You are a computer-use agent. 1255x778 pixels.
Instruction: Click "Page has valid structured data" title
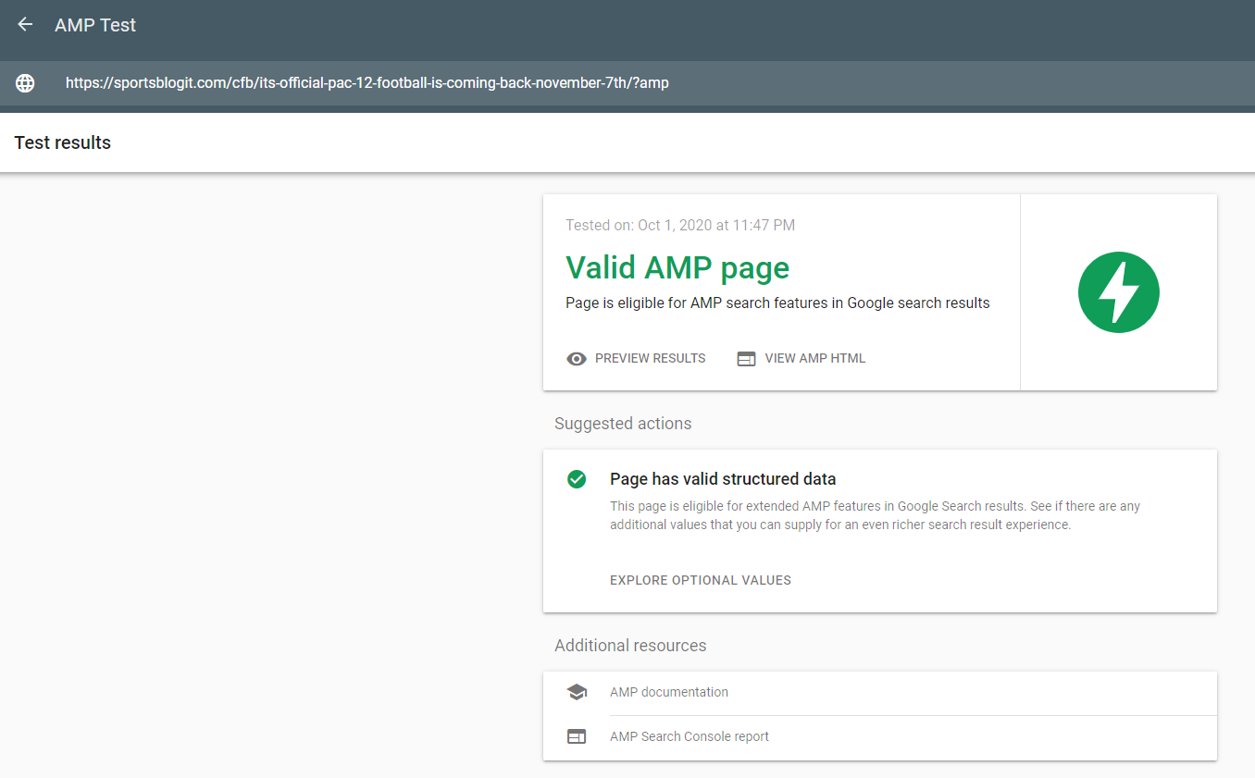723,479
